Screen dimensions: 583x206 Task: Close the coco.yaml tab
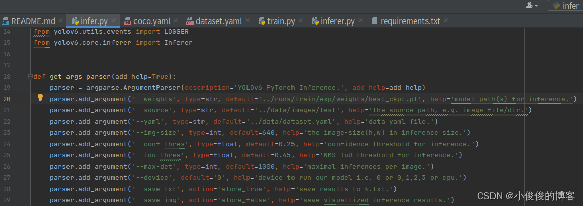tap(176, 21)
